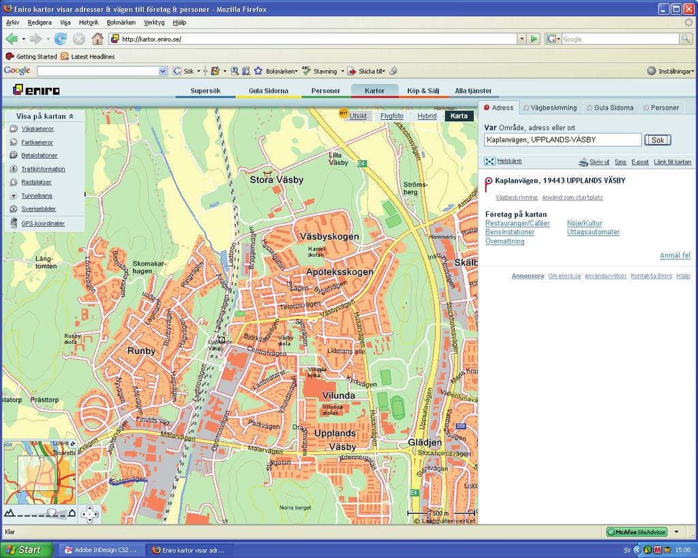
Task: Click the map pan arrows control
Action: pos(89,514)
